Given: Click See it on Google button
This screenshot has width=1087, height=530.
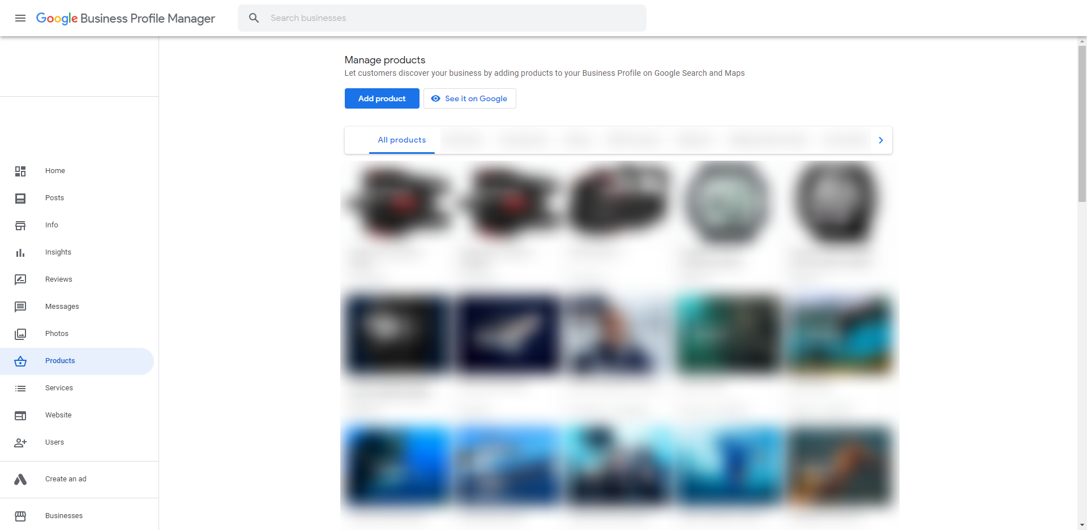Looking at the screenshot, I should click(x=469, y=98).
